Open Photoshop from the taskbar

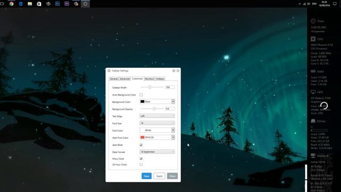[58, 4]
